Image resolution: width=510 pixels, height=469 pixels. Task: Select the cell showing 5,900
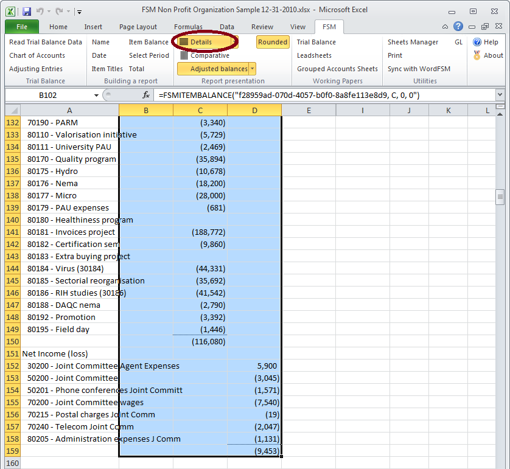[254, 366]
